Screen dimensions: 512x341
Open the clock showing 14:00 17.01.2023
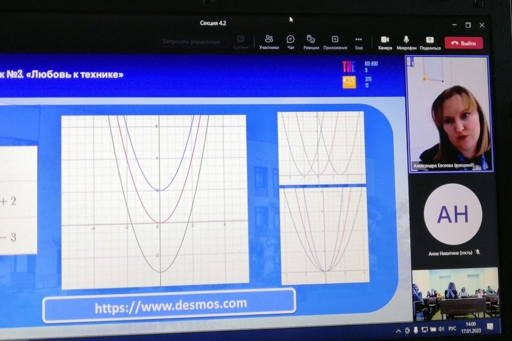[470, 326]
